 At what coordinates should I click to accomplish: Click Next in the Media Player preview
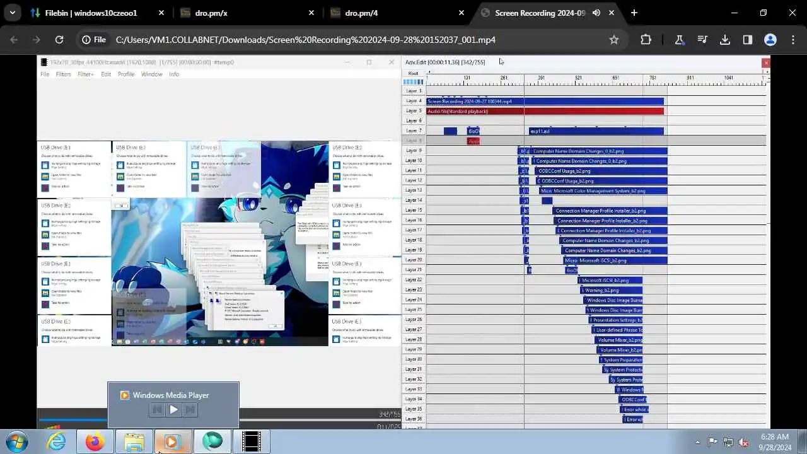(190, 410)
